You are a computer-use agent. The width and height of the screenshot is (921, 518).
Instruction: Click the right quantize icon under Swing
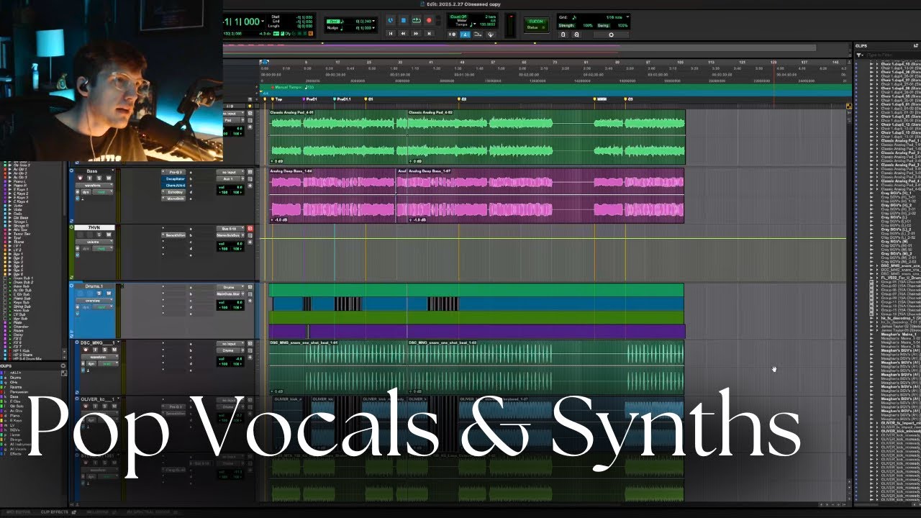pyautogui.click(x=576, y=34)
